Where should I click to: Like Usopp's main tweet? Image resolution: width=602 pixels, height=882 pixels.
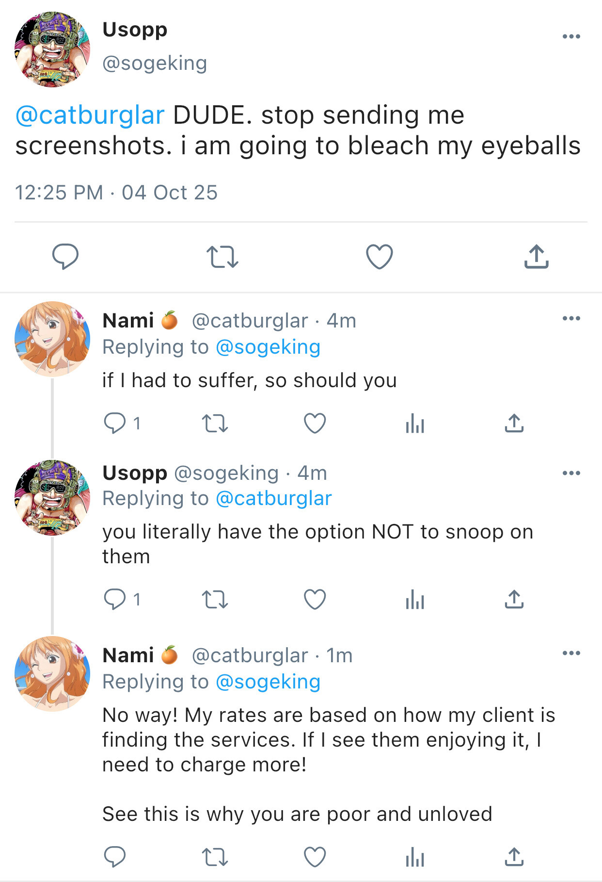pyautogui.click(x=379, y=257)
